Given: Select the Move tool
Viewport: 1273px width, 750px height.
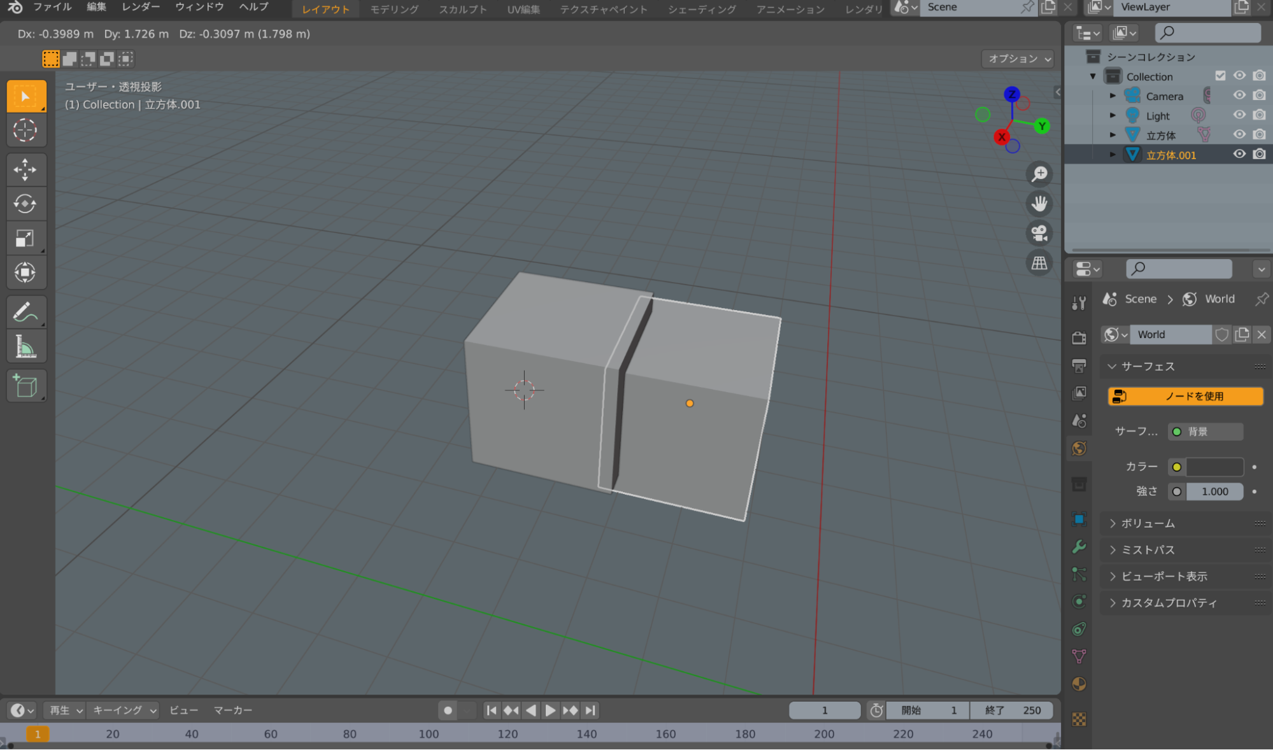Looking at the screenshot, I should pyautogui.click(x=25, y=169).
